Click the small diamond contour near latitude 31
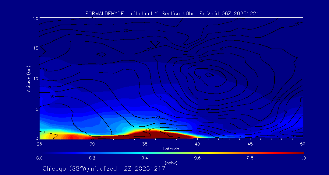 coord(101,55)
